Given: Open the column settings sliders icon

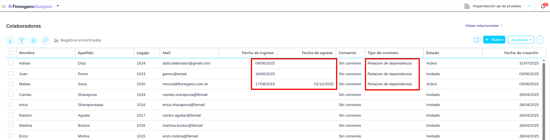Looking at the screenshot, I should tap(33, 40).
